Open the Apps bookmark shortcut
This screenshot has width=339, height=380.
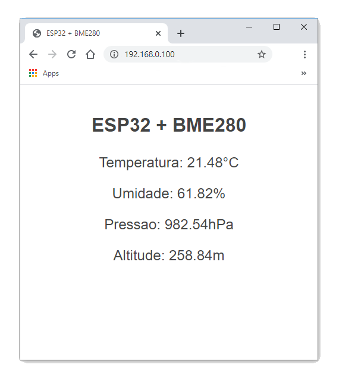point(44,73)
